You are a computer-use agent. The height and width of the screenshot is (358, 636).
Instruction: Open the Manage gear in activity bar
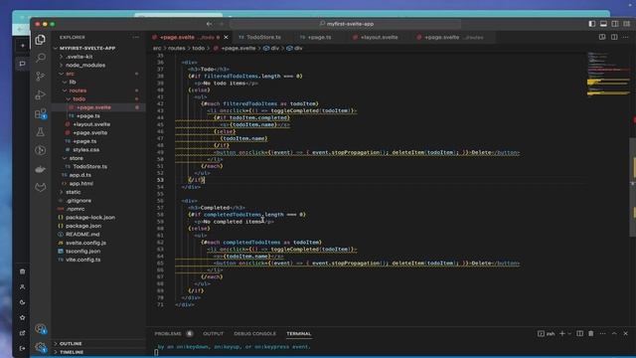(40, 347)
